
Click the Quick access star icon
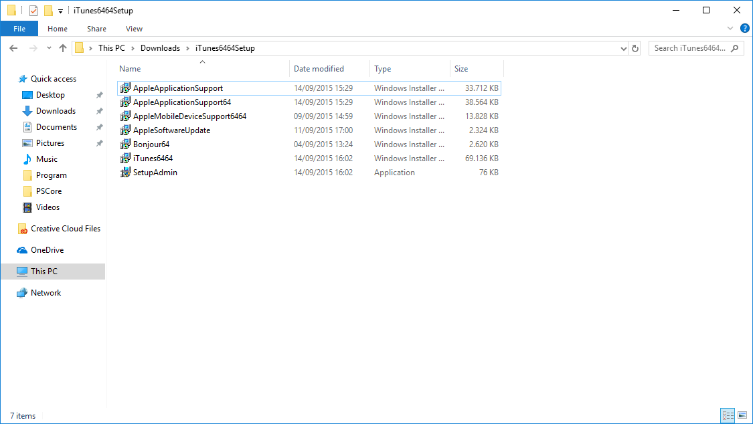click(x=23, y=79)
